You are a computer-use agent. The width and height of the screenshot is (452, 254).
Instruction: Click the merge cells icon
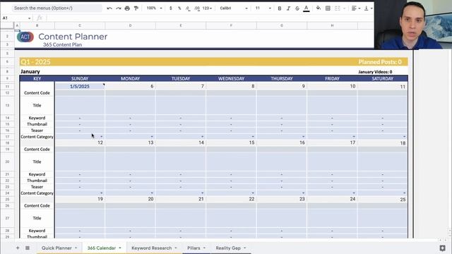click(338, 8)
